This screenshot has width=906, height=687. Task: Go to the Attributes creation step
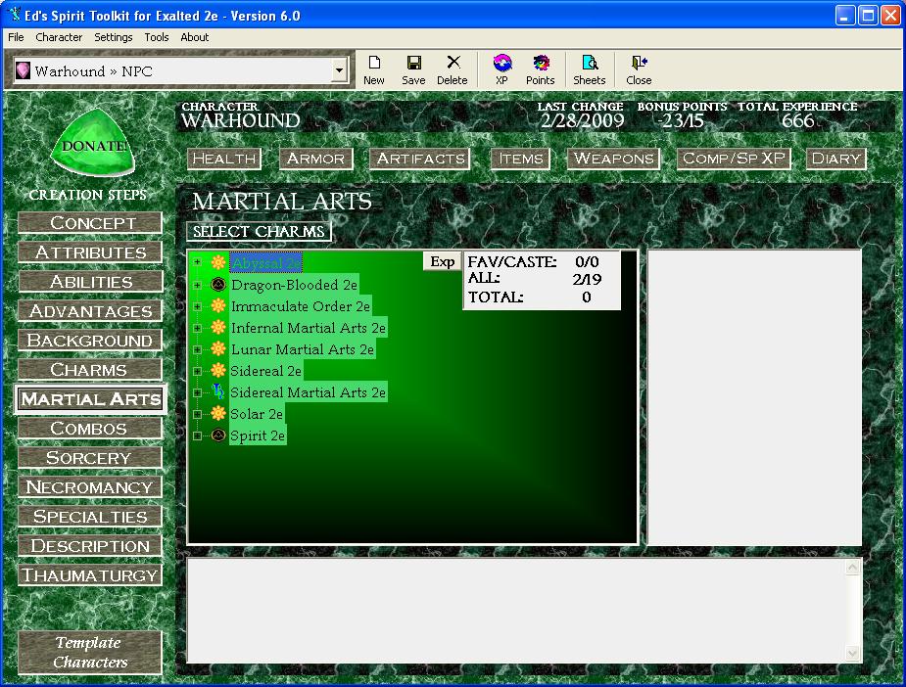[x=90, y=252]
